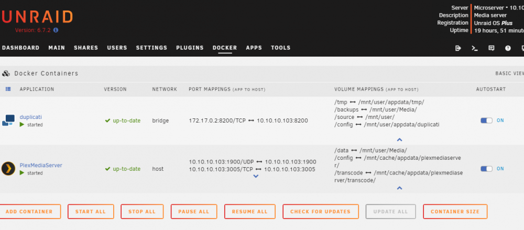Viewport: 524px width, 230px height.
Task: Click Pause All button
Action: click(x=194, y=212)
